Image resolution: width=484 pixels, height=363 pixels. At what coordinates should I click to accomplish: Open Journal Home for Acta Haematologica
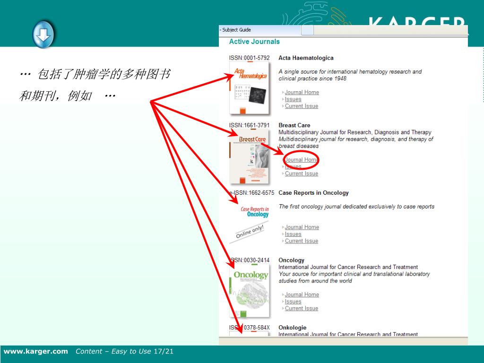click(302, 92)
